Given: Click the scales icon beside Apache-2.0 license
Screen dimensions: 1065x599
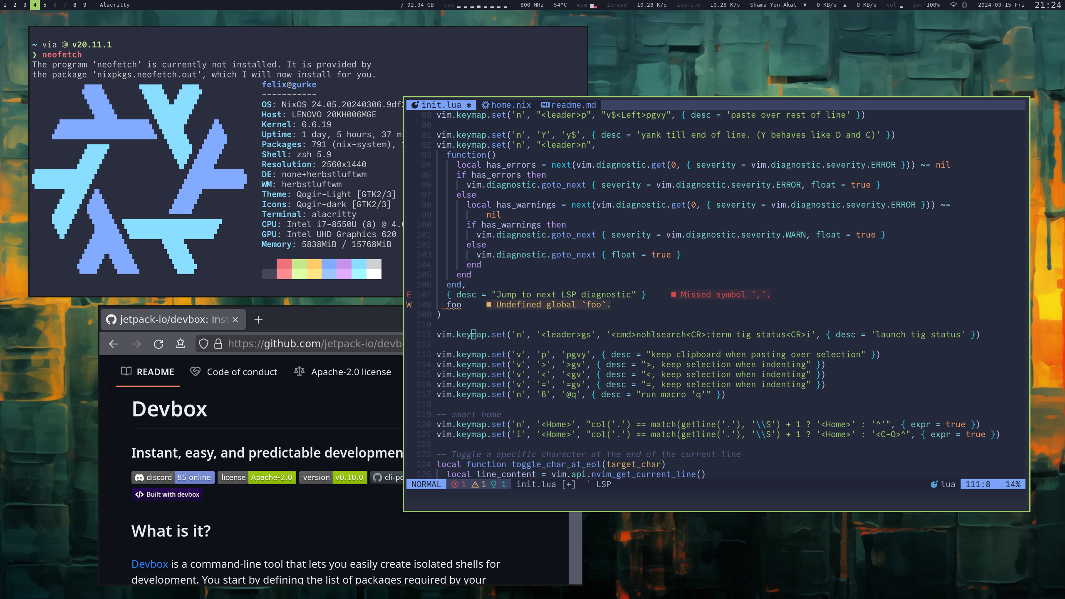Looking at the screenshot, I should click(x=299, y=371).
